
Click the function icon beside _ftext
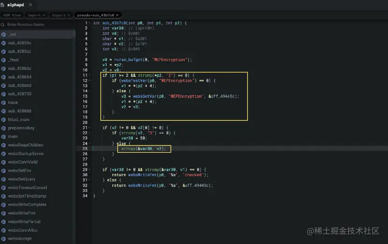pos(3,60)
